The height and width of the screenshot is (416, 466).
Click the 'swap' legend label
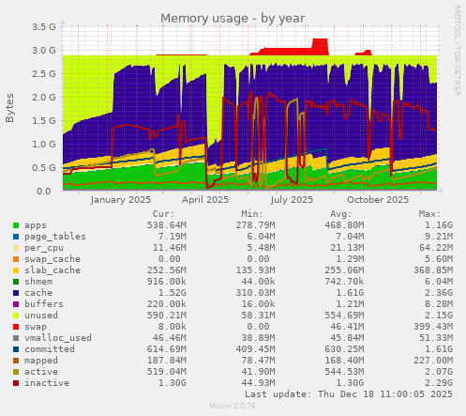[36, 327]
